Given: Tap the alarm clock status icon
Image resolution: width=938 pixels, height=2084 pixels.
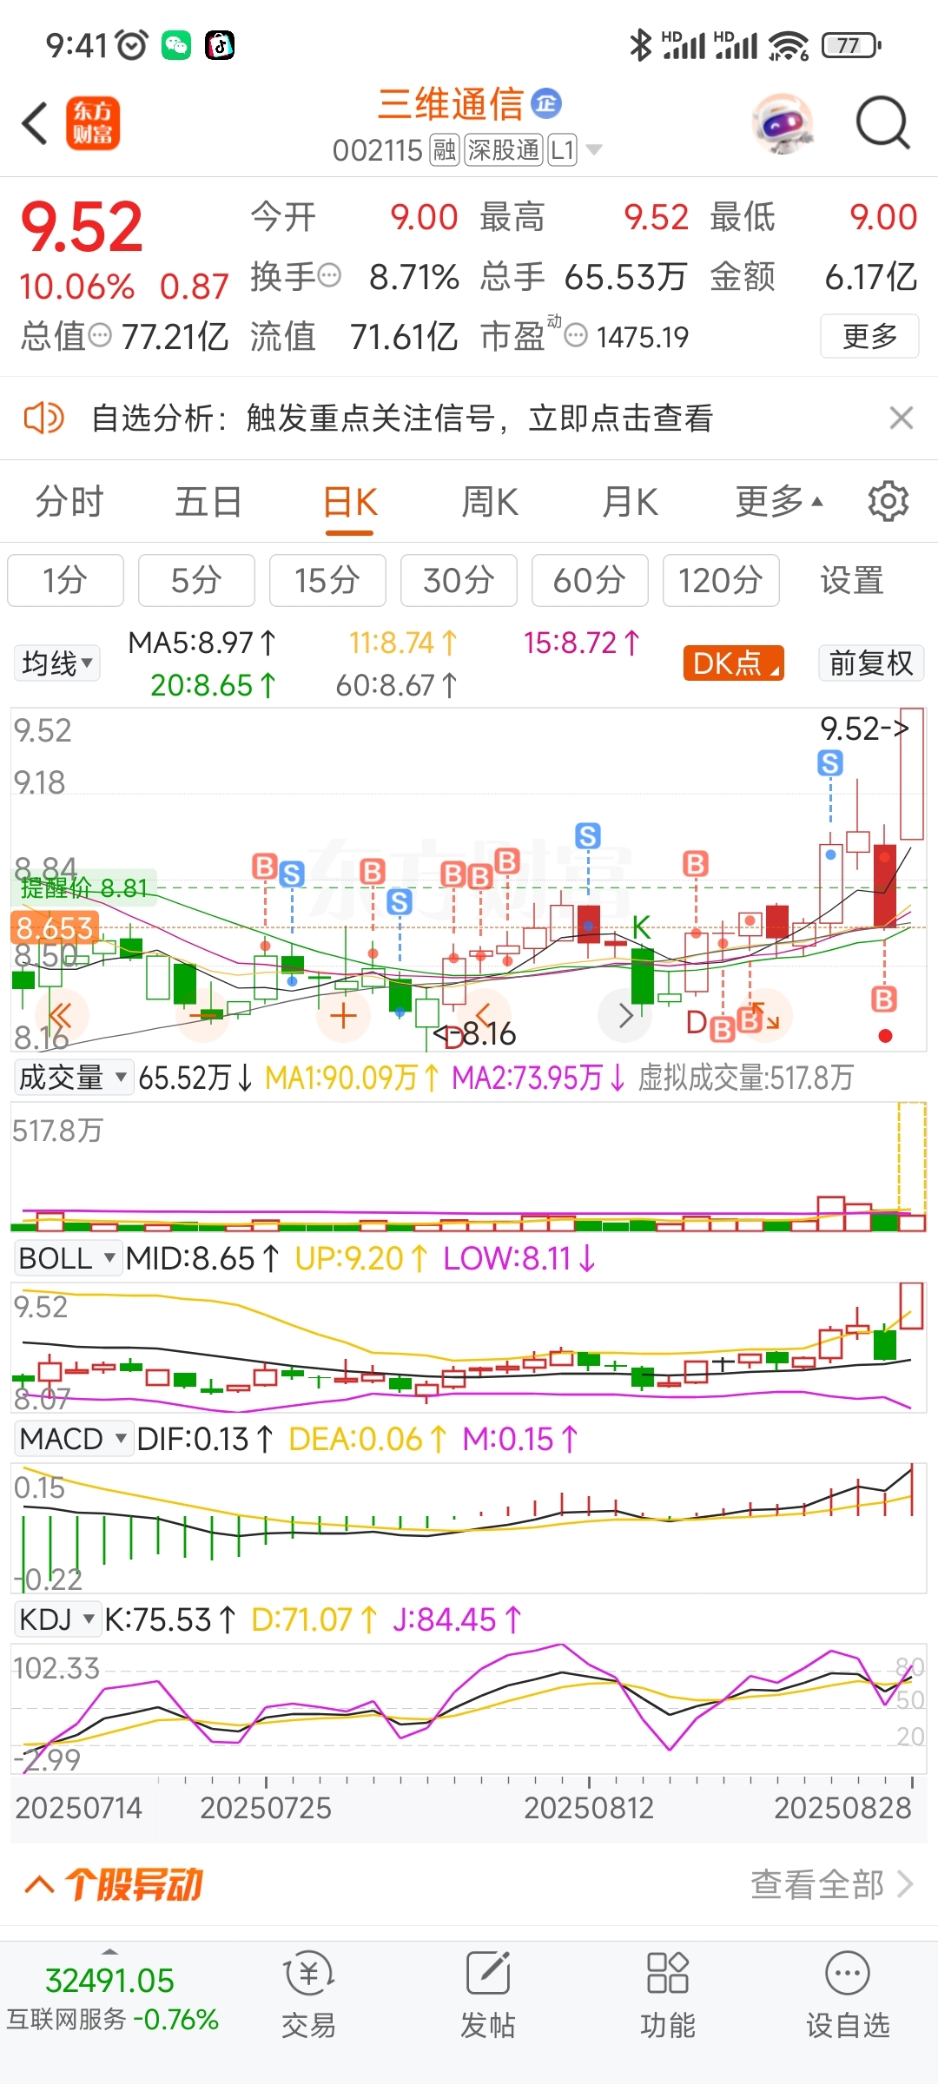Looking at the screenshot, I should coord(132,45).
